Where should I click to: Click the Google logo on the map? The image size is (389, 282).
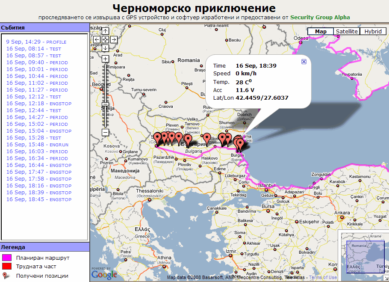(x=104, y=274)
